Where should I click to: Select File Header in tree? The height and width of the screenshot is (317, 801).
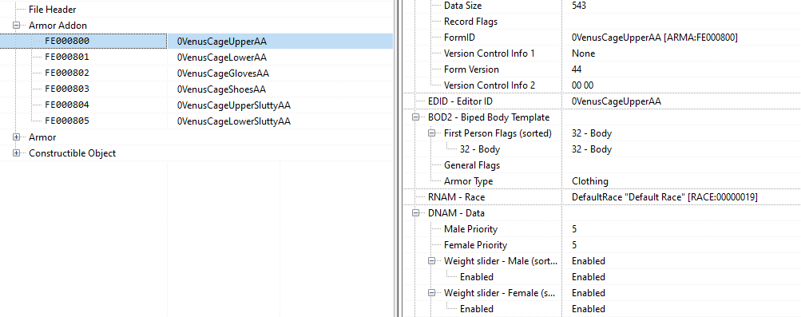53,10
